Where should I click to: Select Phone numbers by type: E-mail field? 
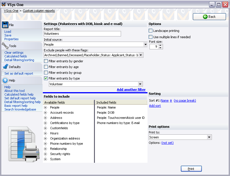point(118,123)
